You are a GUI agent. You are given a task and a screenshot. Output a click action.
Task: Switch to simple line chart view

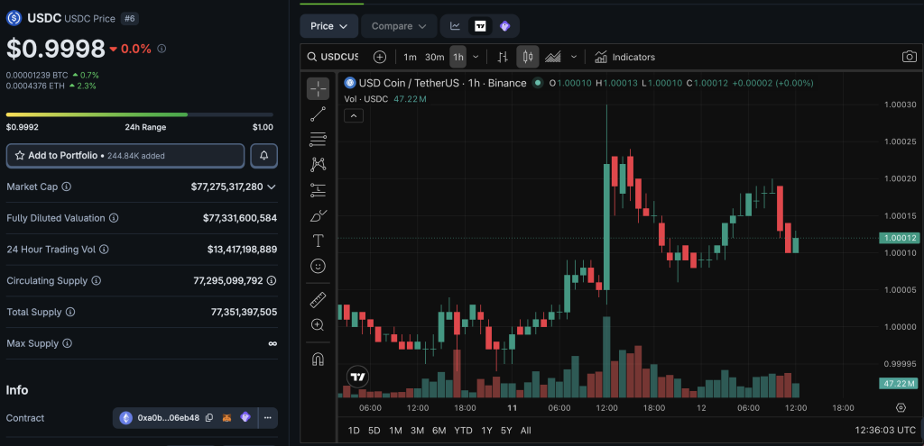pos(455,26)
